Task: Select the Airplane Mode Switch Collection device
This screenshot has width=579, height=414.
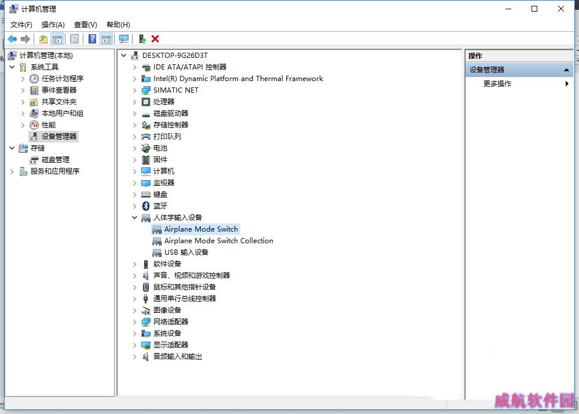Action: pos(218,241)
